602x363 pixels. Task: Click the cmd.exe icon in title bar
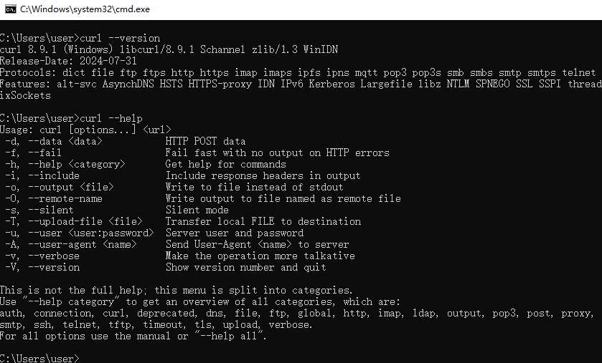coord(11,9)
